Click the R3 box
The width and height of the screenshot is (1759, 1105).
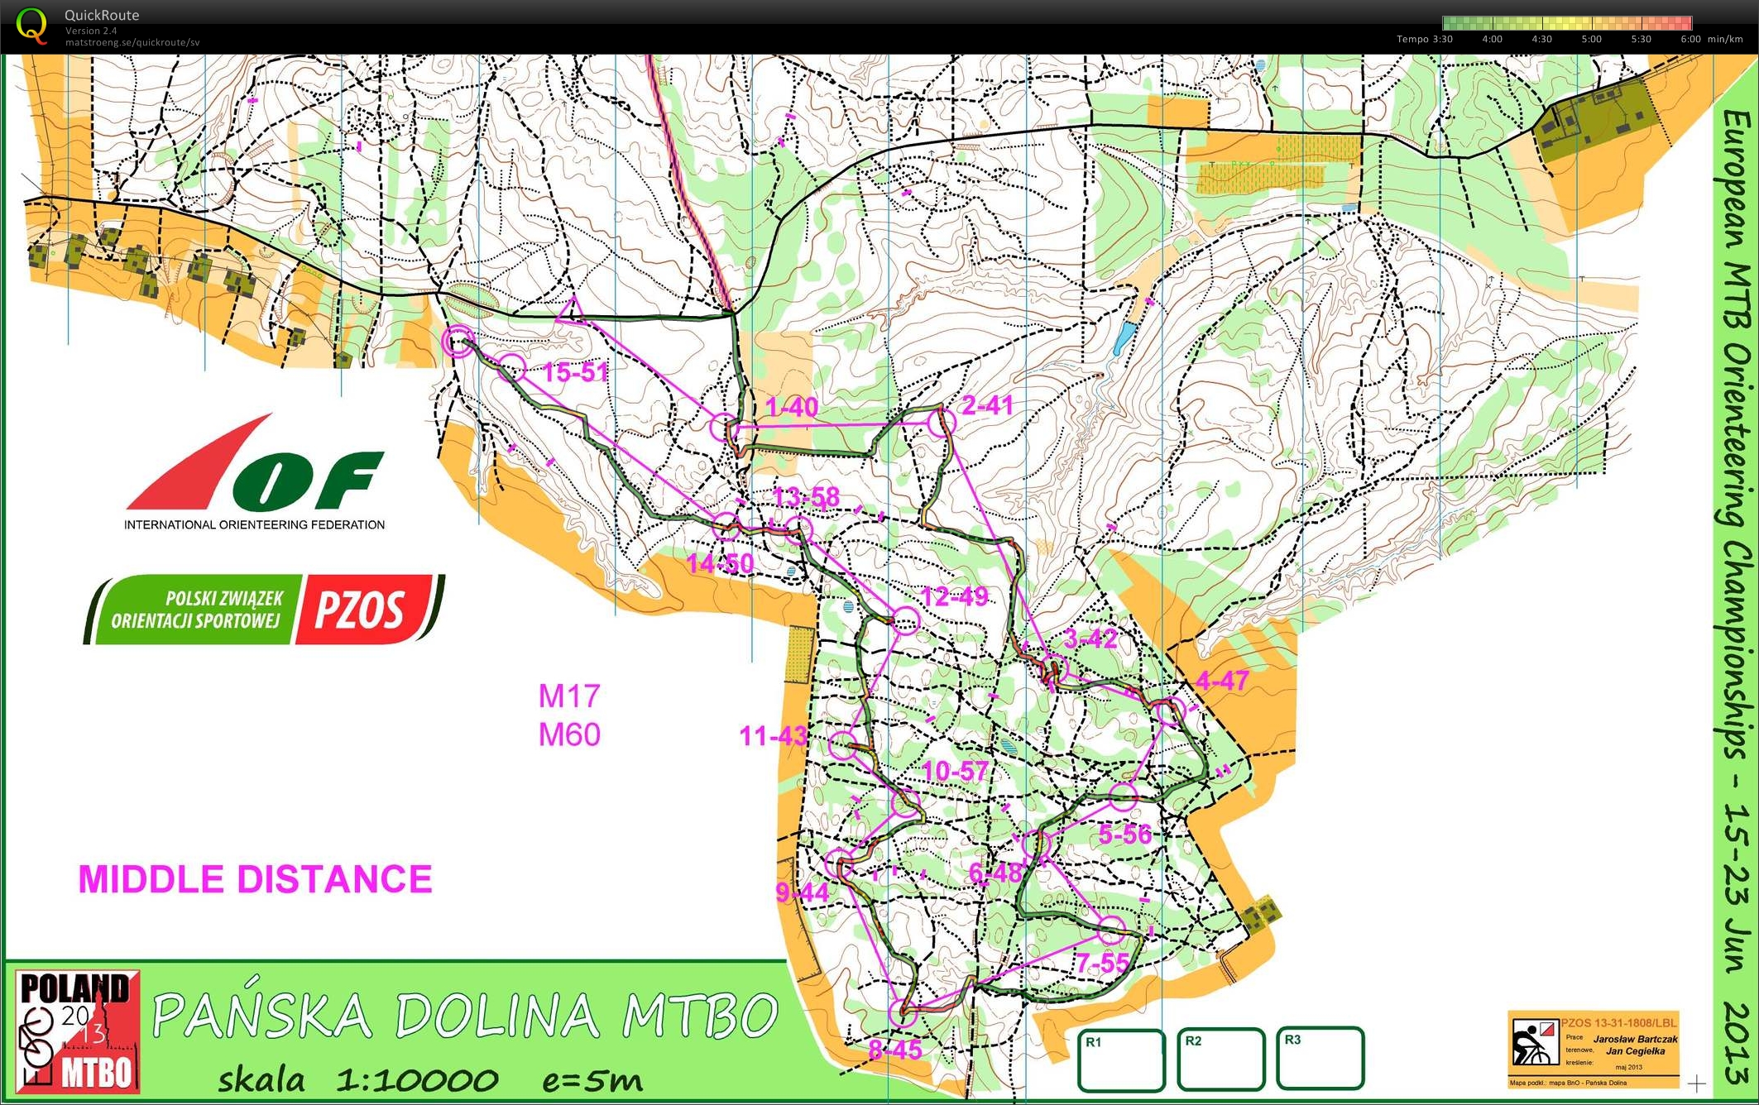pyautogui.click(x=1320, y=1058)
